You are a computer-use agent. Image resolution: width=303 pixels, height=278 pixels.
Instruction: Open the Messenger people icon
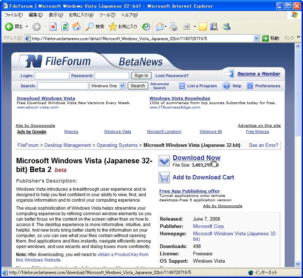[x=226, y=27]
